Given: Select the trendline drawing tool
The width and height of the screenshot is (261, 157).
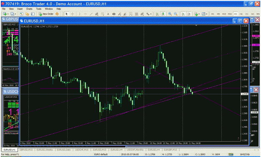Looking at the screenshot, I should [91, 14].
